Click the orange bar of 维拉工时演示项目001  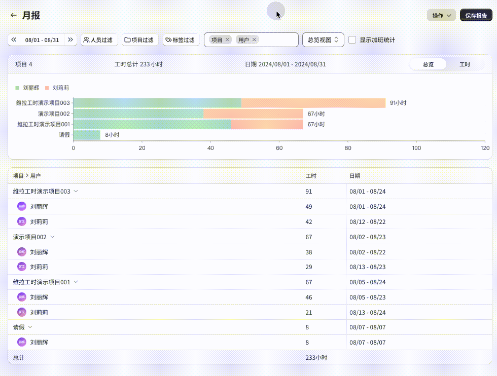pyautogui.click(x=267, y=124)
